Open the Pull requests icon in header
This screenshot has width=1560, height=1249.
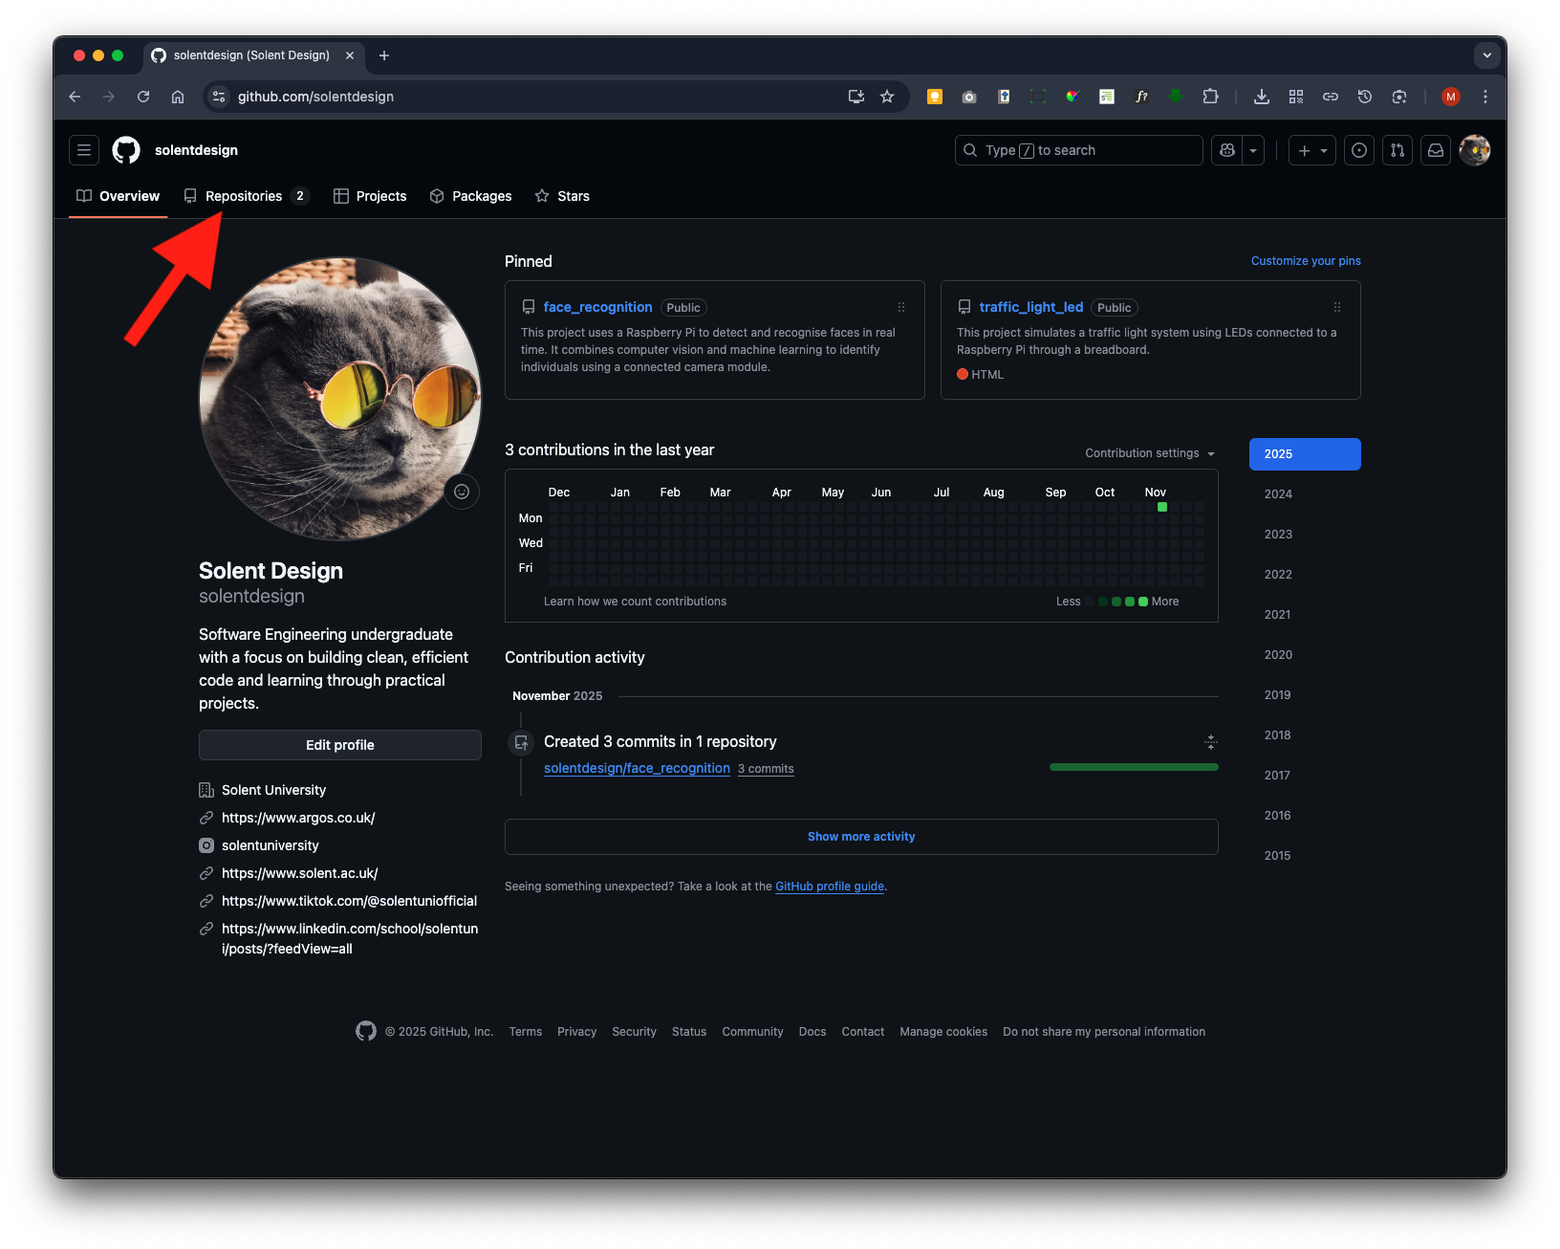[x=1397, y=150]
